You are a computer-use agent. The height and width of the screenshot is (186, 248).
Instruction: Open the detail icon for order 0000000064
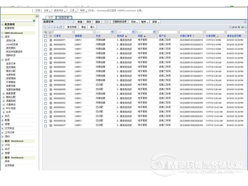(x=51, y=72)
